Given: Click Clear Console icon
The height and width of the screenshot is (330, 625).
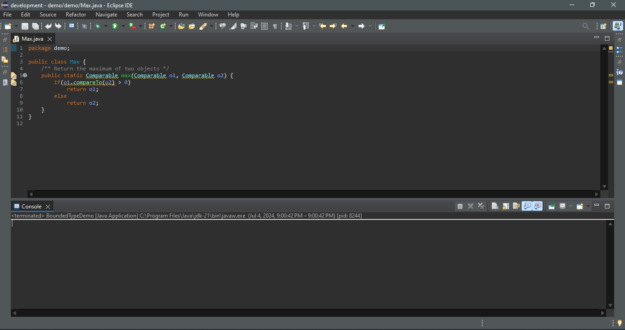Looking at the screenshot, I should point(495,206).
